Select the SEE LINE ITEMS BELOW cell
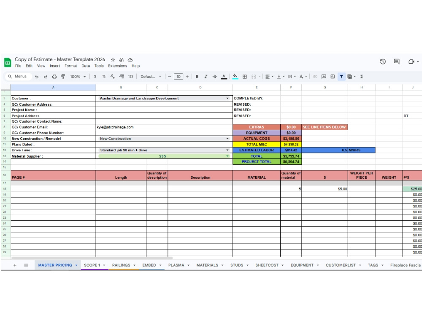Image resolution: width=422 pixels, height=316 pixels. 324,127
